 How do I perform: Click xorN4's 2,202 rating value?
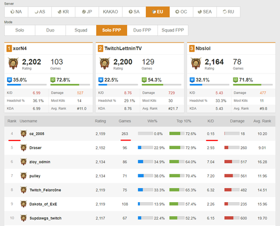point(32,62)
